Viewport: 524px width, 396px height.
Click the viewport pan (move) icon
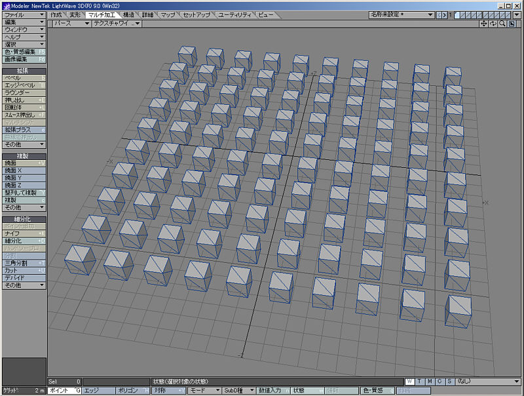tap(484, 24)
